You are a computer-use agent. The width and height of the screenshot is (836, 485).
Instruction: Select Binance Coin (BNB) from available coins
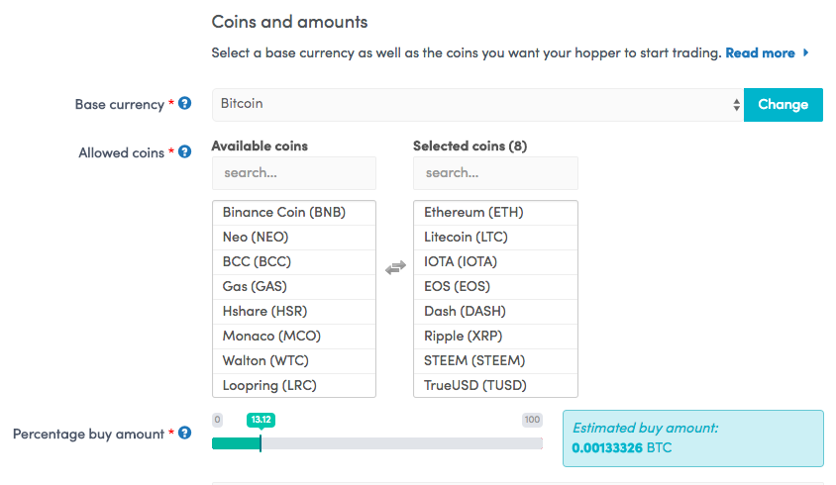click(x=294, y=213)
